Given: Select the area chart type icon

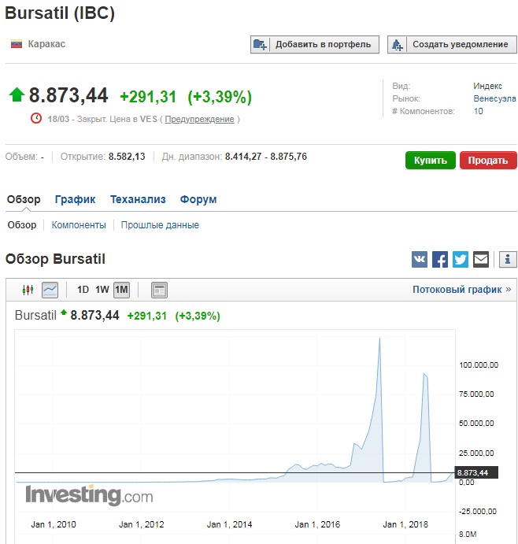Looking at the screenshot, I should click(x=50, y=290).
